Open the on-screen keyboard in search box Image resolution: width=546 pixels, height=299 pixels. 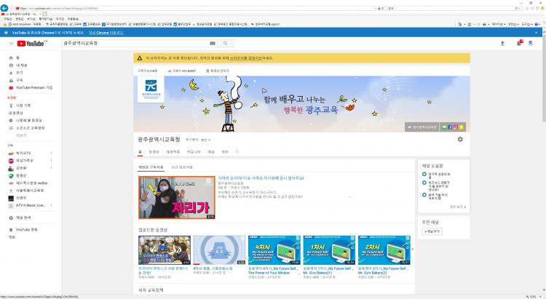coord(213,44)
